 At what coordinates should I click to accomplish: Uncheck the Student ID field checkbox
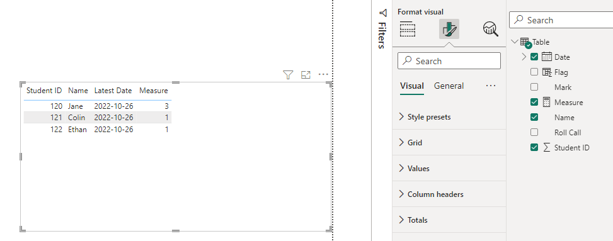pos(534,148)
